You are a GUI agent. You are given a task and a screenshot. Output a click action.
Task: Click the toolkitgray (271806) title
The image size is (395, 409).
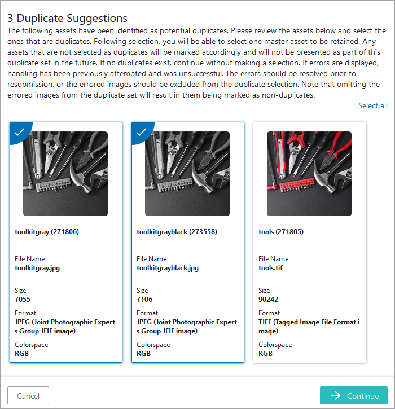tap(43, 232)
